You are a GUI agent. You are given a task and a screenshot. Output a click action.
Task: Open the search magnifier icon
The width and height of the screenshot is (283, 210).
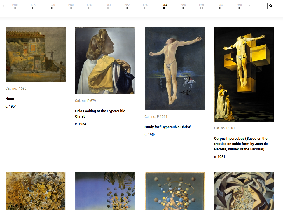[271, 6]
